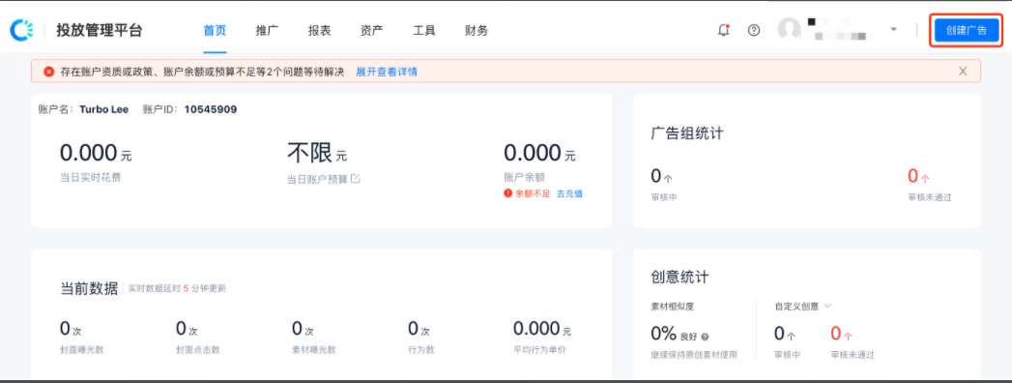This screenshot has width=1012, height=383.
Task: Open the 报表 menu
Action: coord(320,30)
